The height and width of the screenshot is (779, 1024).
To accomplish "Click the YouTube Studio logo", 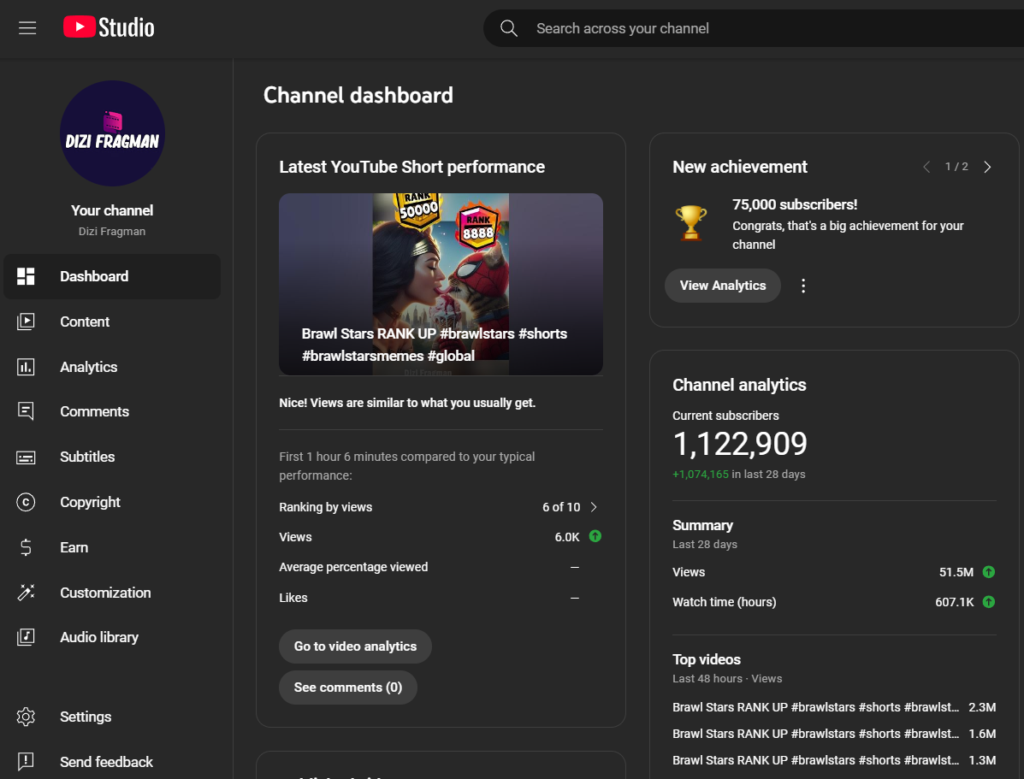I will [109, 27].
